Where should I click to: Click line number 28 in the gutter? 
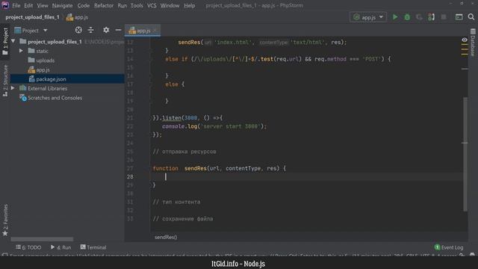(130, 176)
